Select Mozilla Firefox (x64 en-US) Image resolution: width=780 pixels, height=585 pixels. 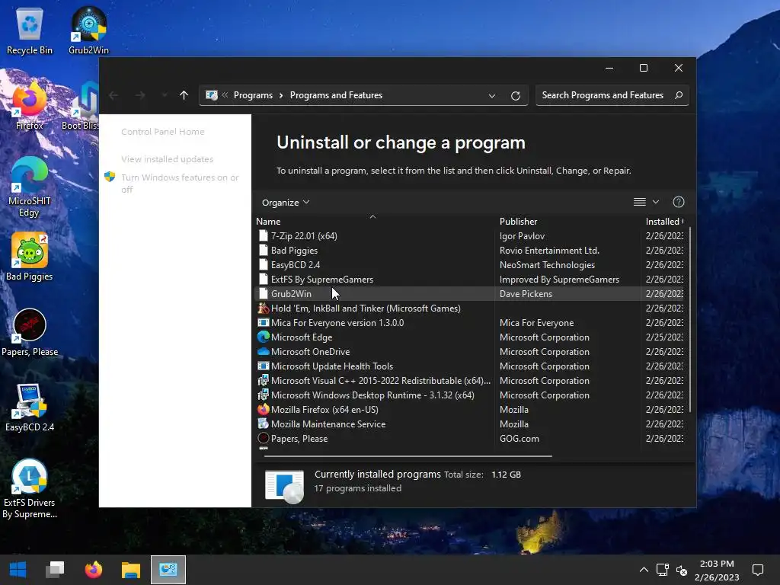pyautogui.click(x=469, y=409)
